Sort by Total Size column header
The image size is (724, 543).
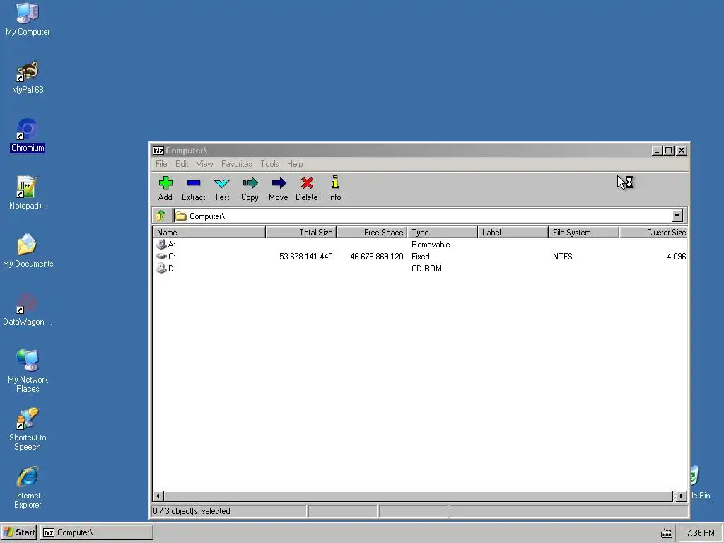[301, 232]
